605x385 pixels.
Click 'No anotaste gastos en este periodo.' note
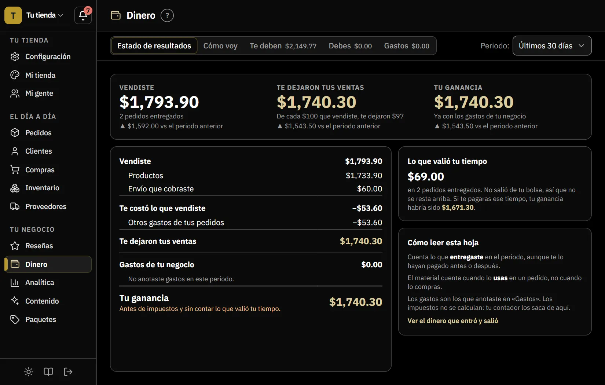181,279
